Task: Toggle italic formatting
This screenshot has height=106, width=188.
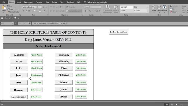Action: [26, 11]
